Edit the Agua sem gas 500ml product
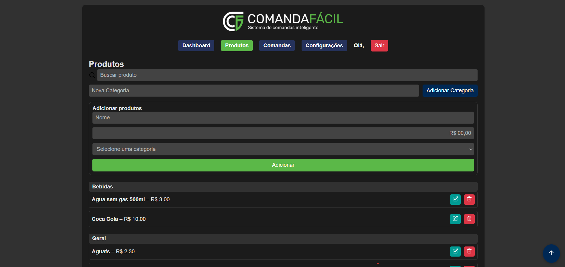 (455, 199)
